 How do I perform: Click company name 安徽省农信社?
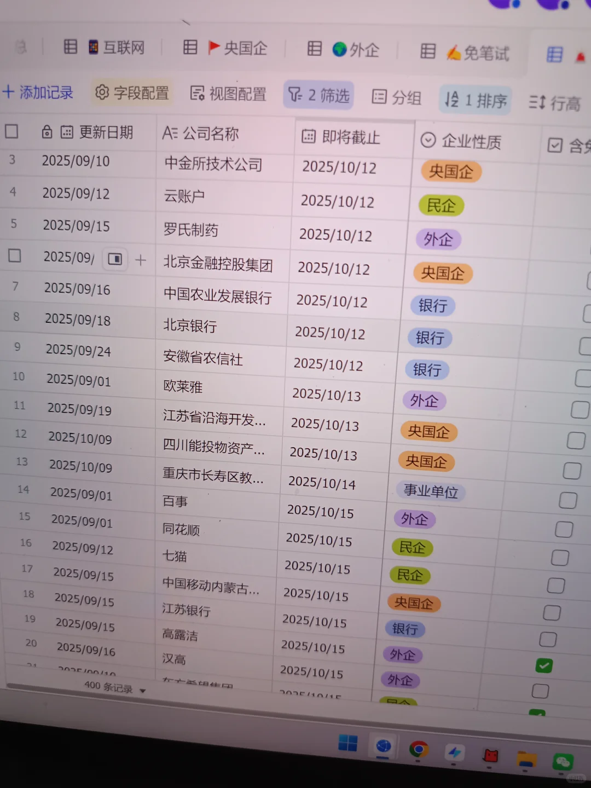[202, 358]
